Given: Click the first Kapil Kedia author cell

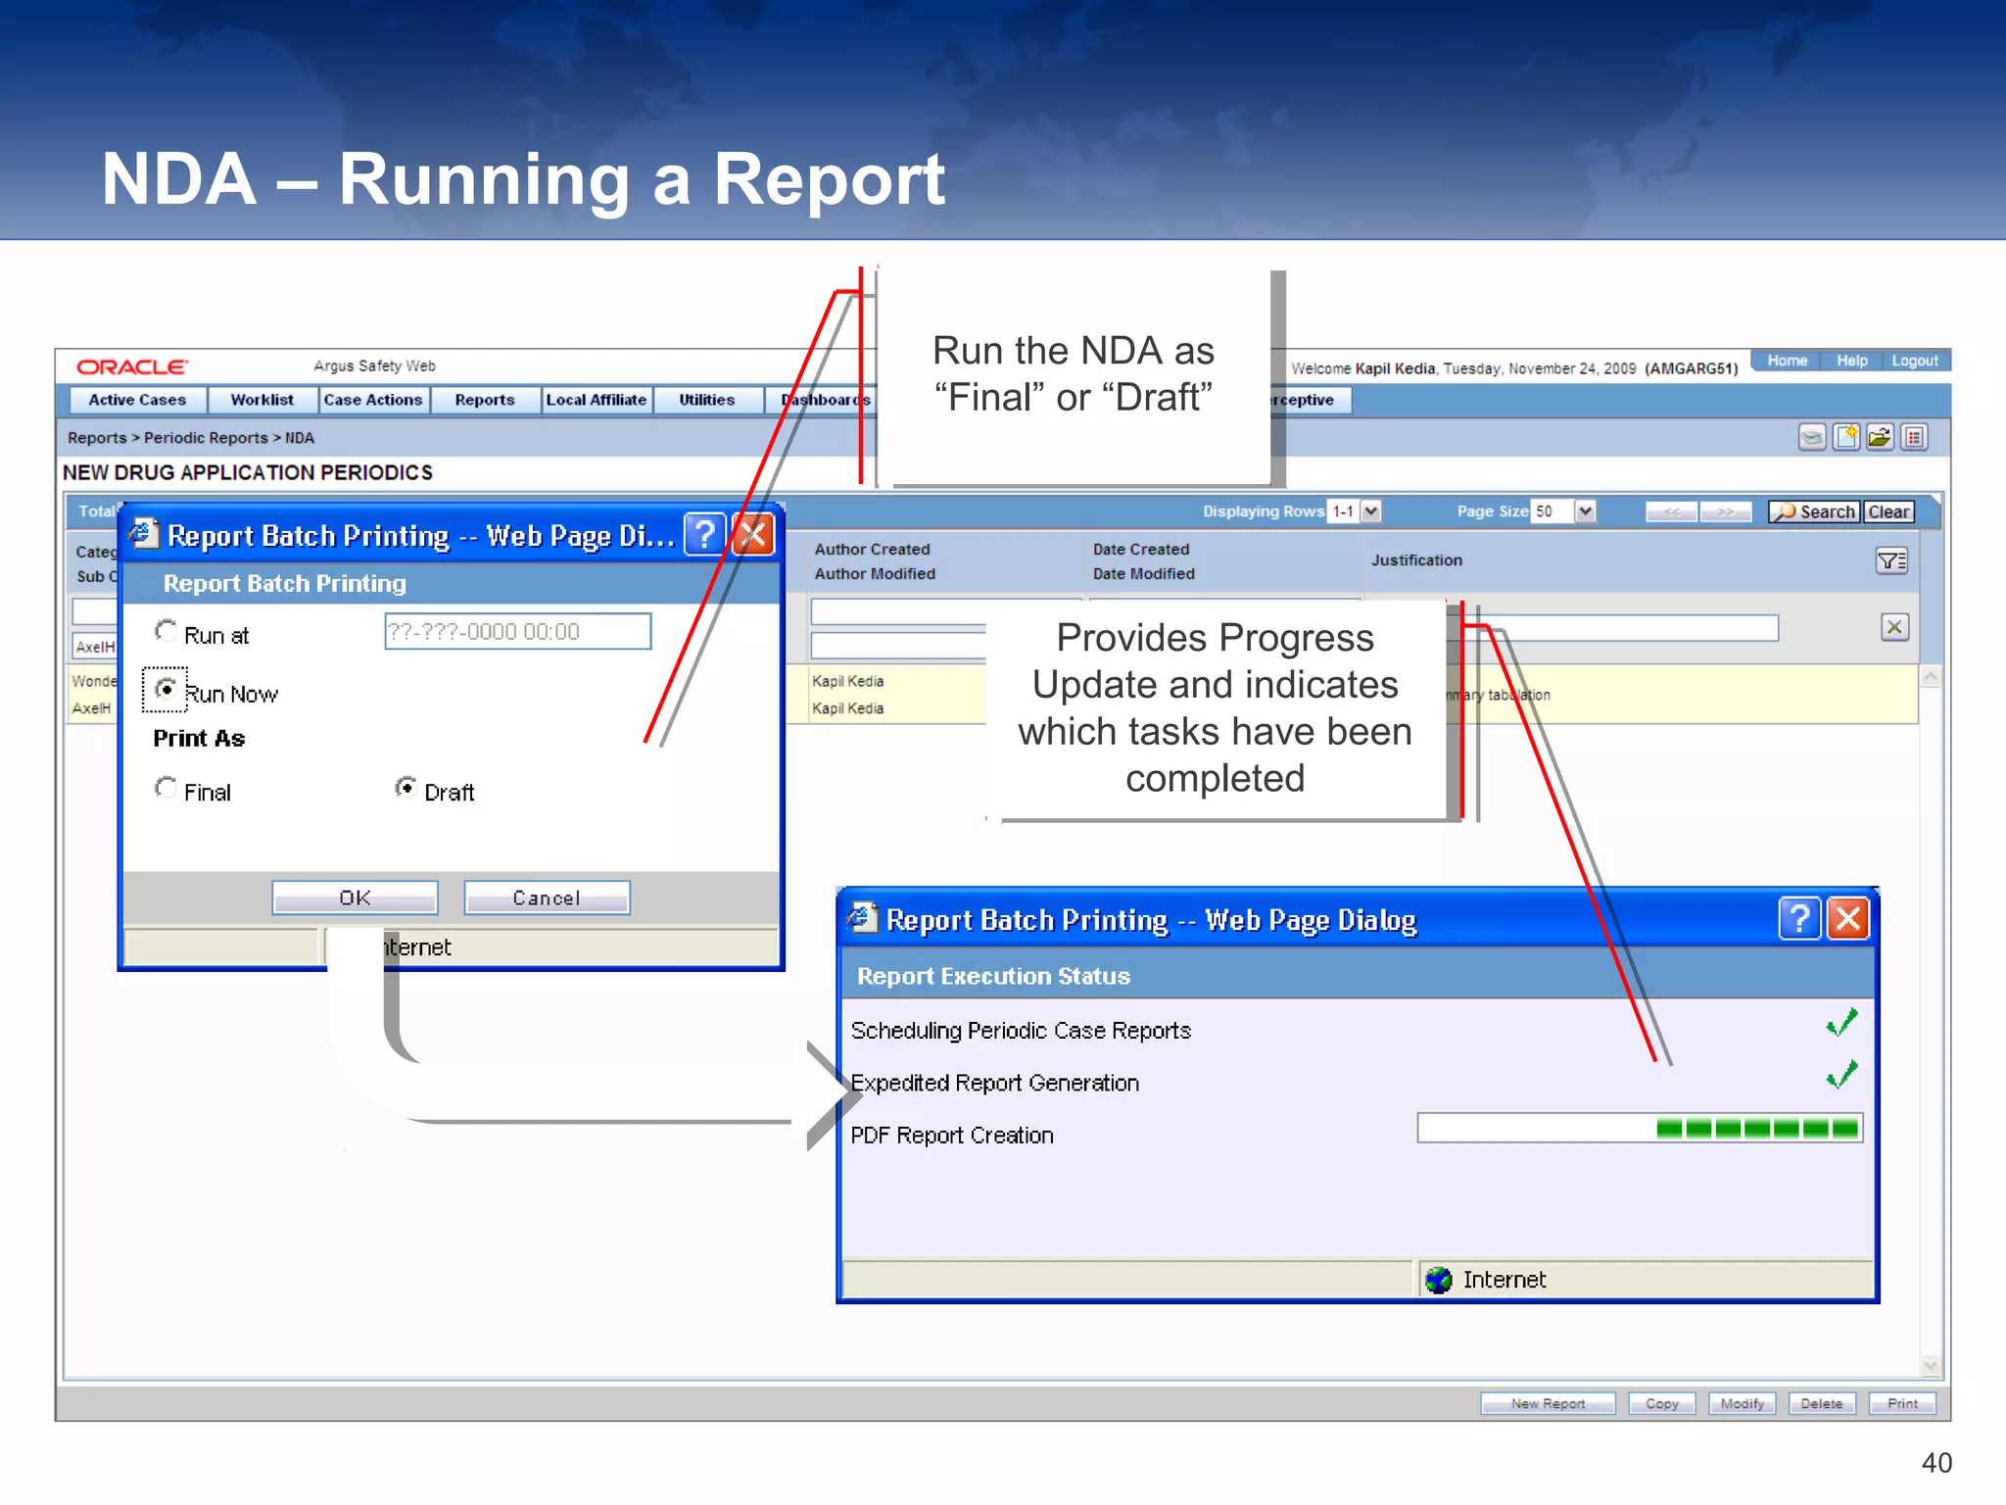Looking at the screenshot, I should coord(848,681).
